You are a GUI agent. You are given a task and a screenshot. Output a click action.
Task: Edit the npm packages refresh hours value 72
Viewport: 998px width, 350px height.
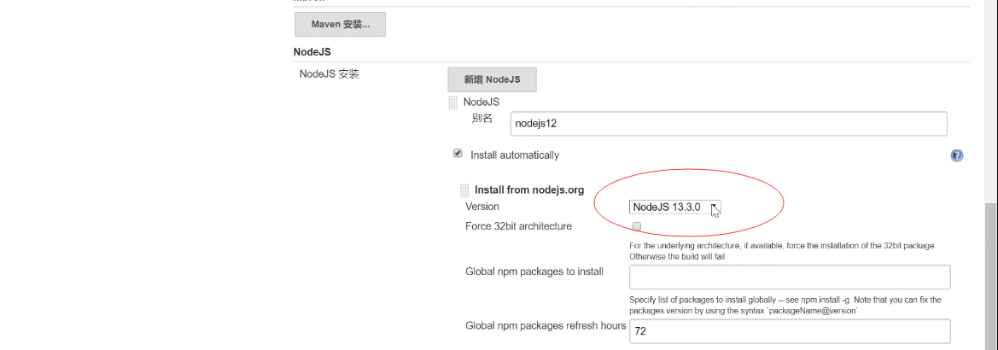pos(790,331)
